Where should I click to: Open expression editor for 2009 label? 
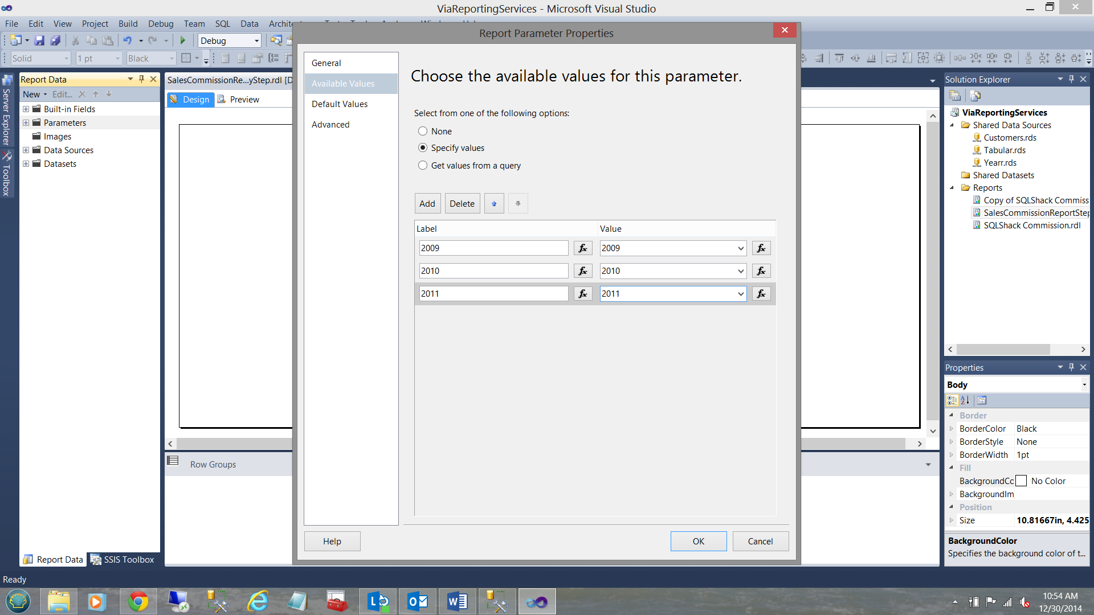582,248
